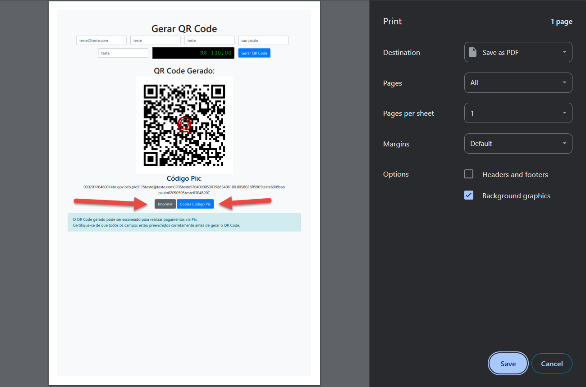Enable the Headers and footers checkbox
The height and width of the screenshot is (387, 586).
pyautogui.click(x=469, y=174)
